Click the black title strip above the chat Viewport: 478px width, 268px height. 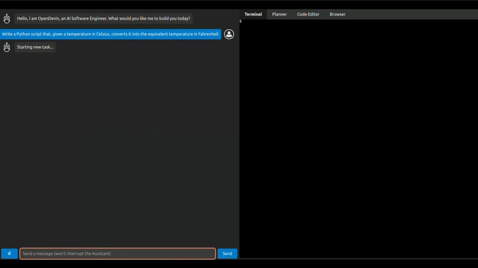point(119,4)
